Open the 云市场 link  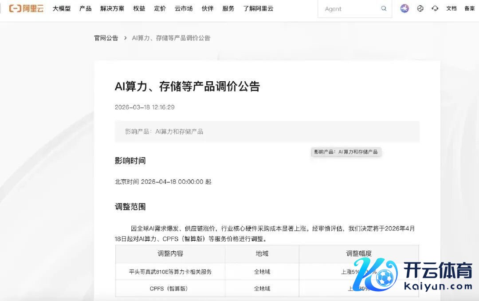click(184, 8)
